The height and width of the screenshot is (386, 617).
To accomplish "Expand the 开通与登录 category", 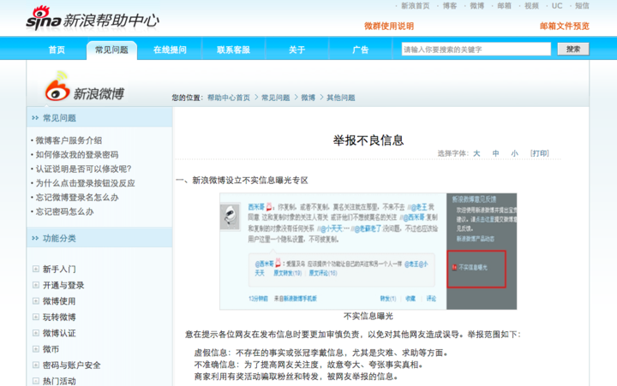I will point(36,285).
